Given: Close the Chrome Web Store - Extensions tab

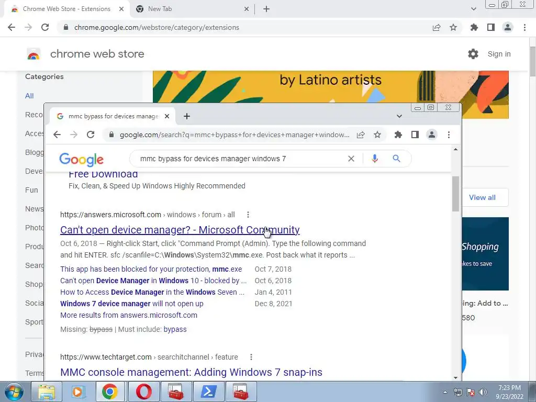Looking at the screenshot, I should click(x=121, y=9).
